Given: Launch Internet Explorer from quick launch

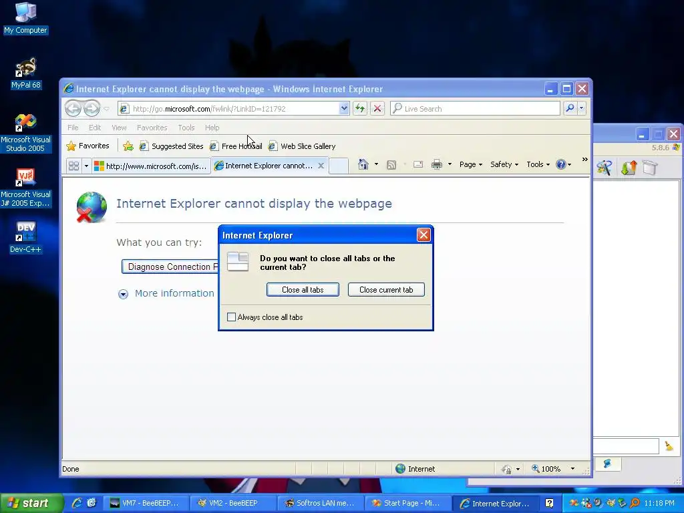Looking at the screenshot, I should (x=77, y=503).
